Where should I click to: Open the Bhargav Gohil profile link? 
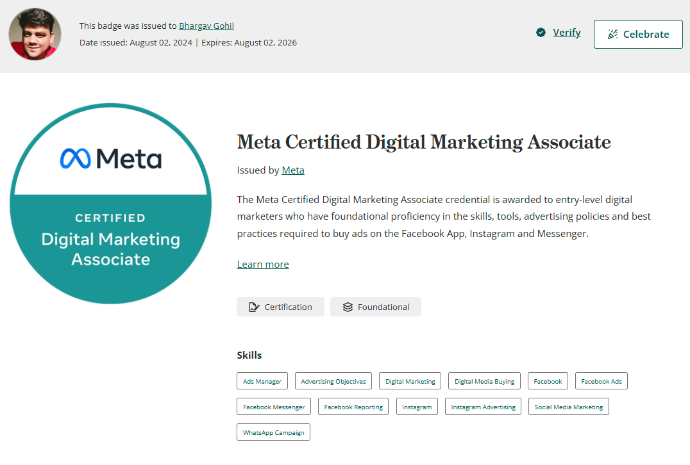tap(206, 26)
